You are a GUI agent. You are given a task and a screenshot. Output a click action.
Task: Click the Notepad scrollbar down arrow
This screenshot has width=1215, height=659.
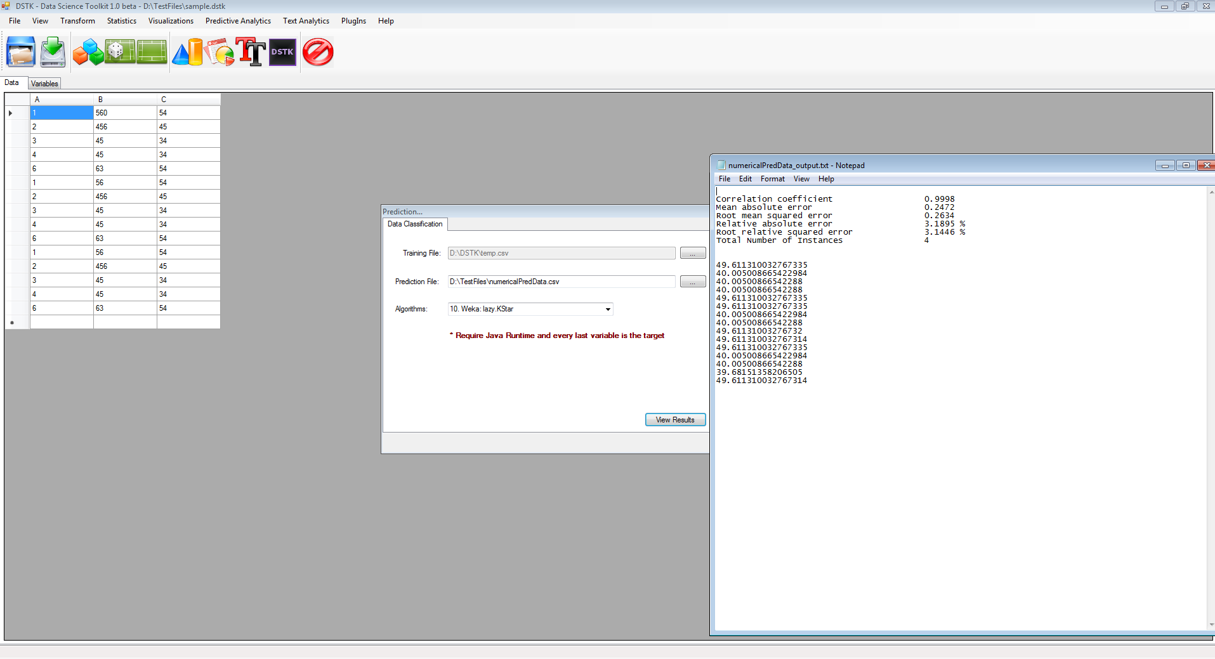(1211, 625)
